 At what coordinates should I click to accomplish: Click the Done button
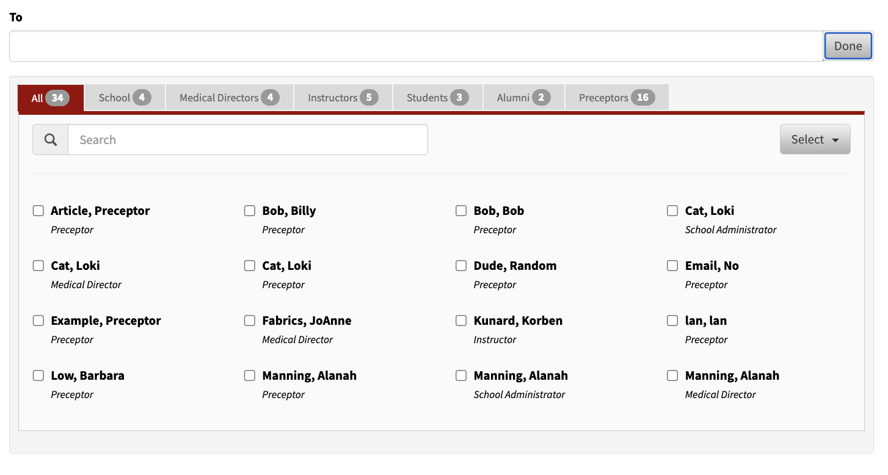(x=848, y=46)
